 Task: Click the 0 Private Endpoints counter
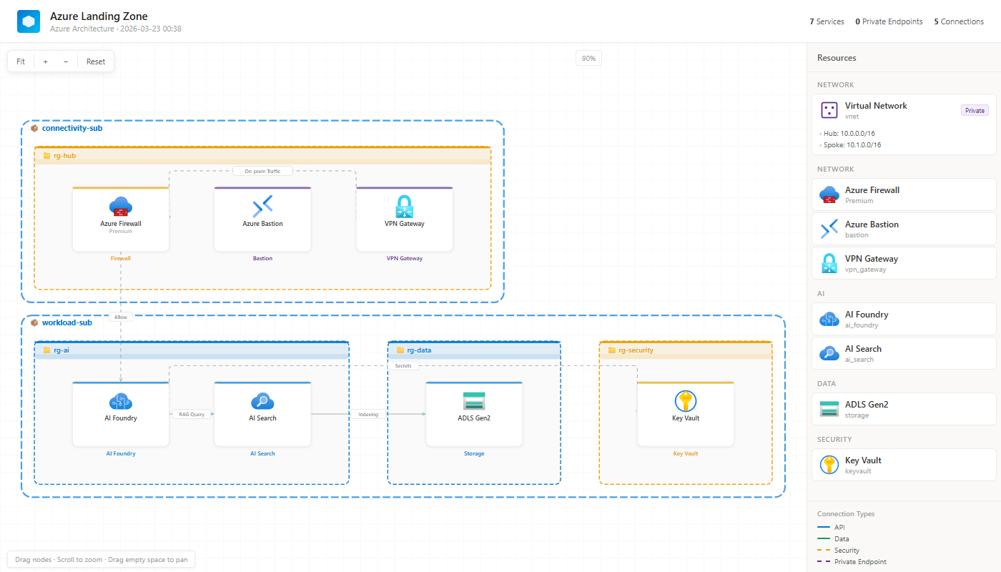point(889,21)
